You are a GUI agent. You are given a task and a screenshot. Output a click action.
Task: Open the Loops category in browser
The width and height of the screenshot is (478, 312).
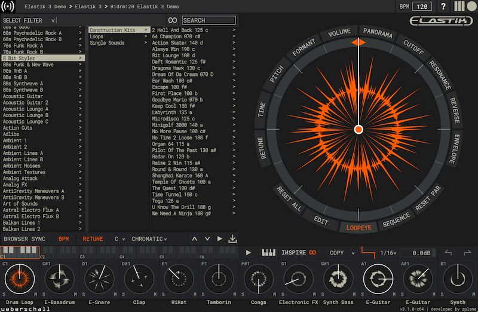pos(97,36)
